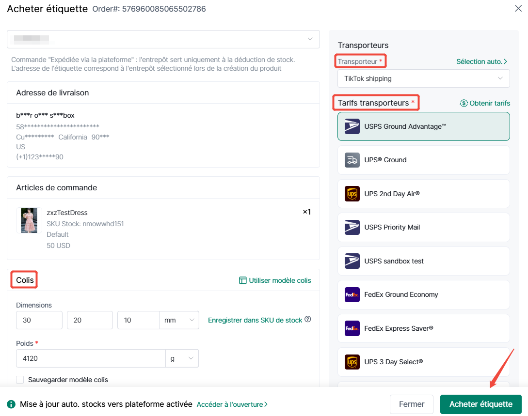The image size is (528, 416).
Task: Click Accéder à l'ouverture link
Action: pyautogui.click(x=232, y=404)
